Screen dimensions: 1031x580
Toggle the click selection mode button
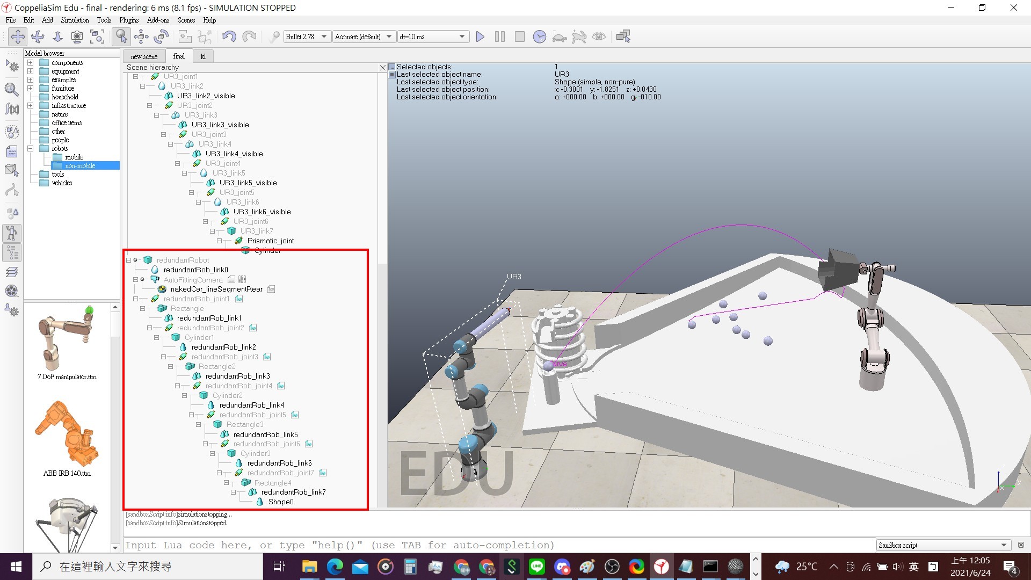point(121,37)
